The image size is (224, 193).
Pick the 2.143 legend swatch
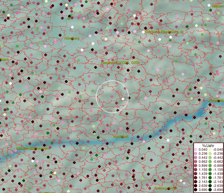click(196, 182)
